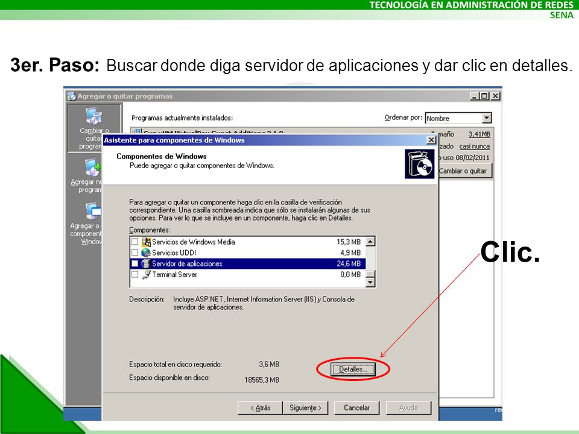The height and width of the screenshot is (434, 579).
Task: Minimize the Agregar o quitar programas window
Action: pos(475,96)
